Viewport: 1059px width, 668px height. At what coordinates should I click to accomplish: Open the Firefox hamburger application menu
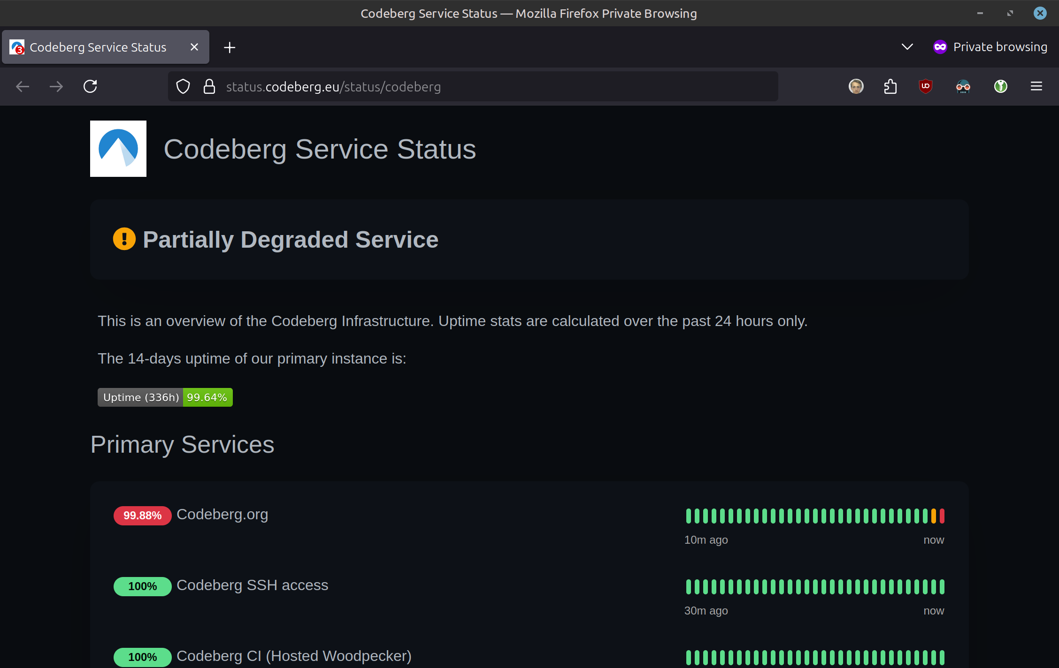click(1036, 86)
